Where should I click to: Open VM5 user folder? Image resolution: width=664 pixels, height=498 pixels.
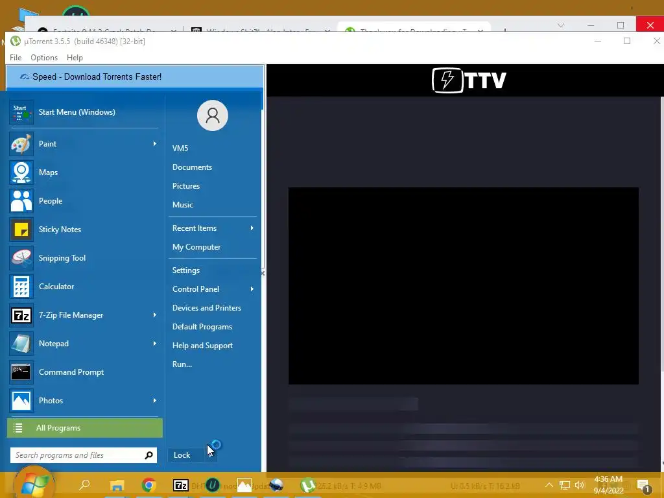[180, 148]
